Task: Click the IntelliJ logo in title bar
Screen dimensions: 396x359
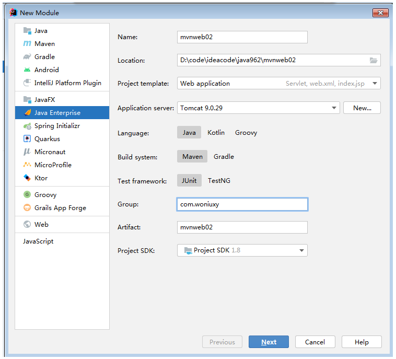Action: point(13,13)
